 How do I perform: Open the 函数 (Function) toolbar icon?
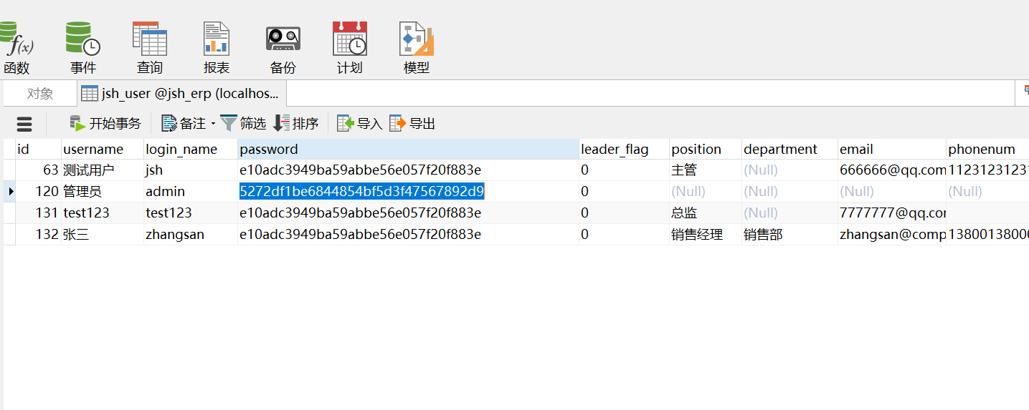[16, 47]
